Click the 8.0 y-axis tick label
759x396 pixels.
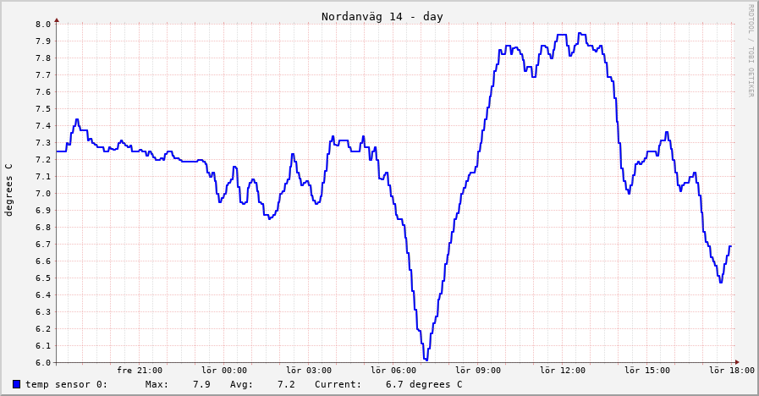(43, 24)
